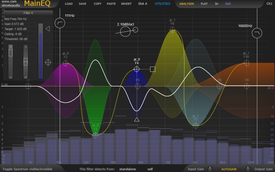Click the triangle marker below F4
The height and width of the screenshot is (172, 275).
click(137, 120)
